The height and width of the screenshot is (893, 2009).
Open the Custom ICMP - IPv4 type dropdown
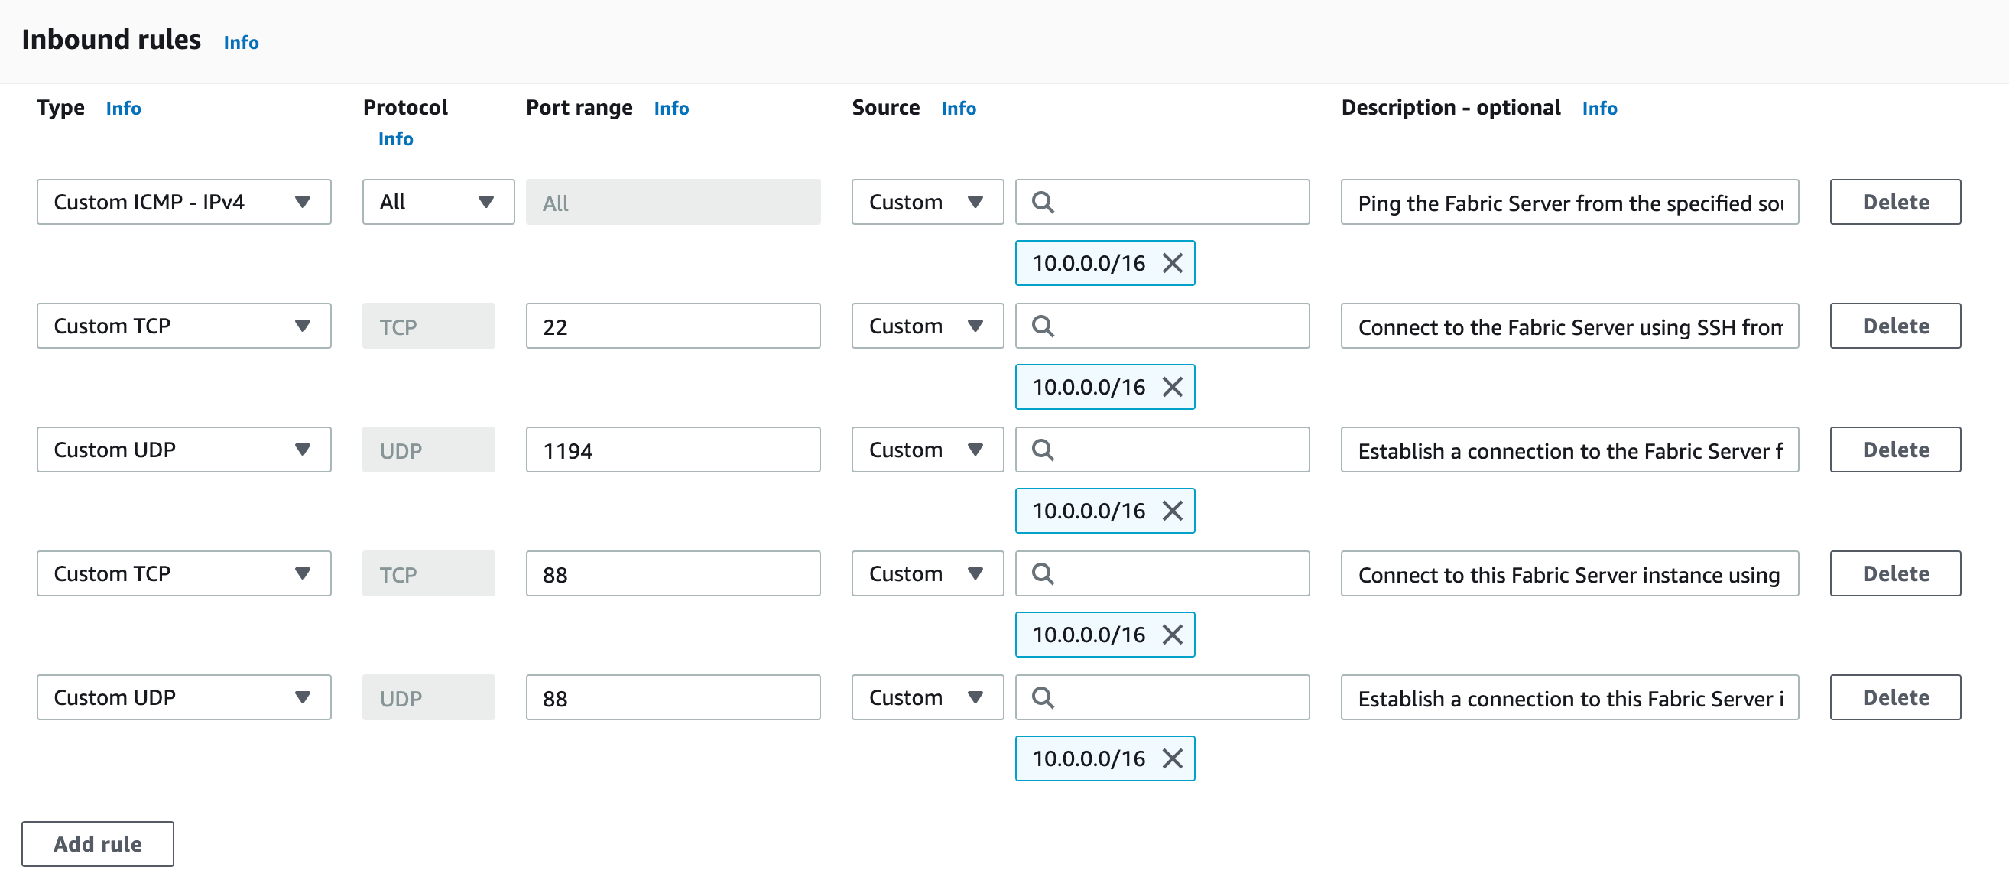click(x=184, y=202)
